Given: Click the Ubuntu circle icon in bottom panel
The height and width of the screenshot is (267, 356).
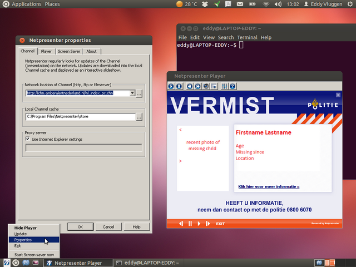Looking at the screenshot, I should [x=16, y=263].
